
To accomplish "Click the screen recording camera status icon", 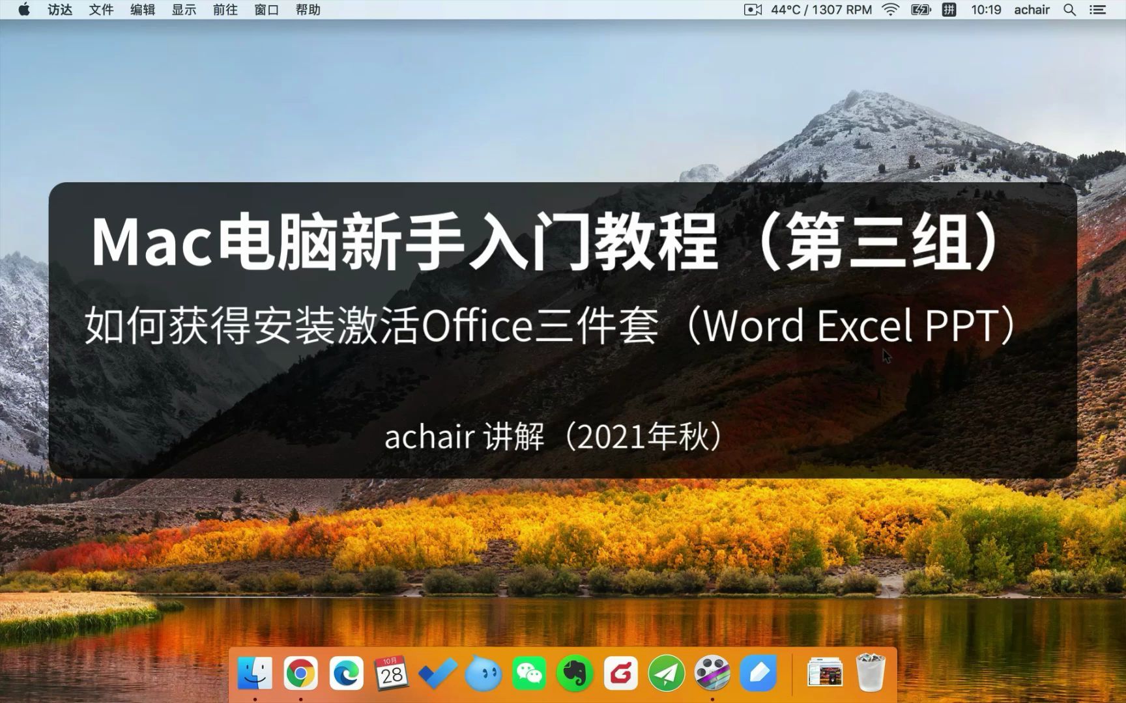I will 753,10.
